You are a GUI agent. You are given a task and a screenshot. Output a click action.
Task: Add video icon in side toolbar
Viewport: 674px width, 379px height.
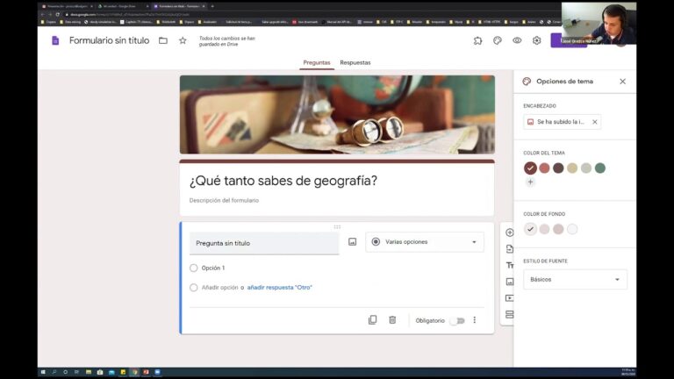click(509, 297)
